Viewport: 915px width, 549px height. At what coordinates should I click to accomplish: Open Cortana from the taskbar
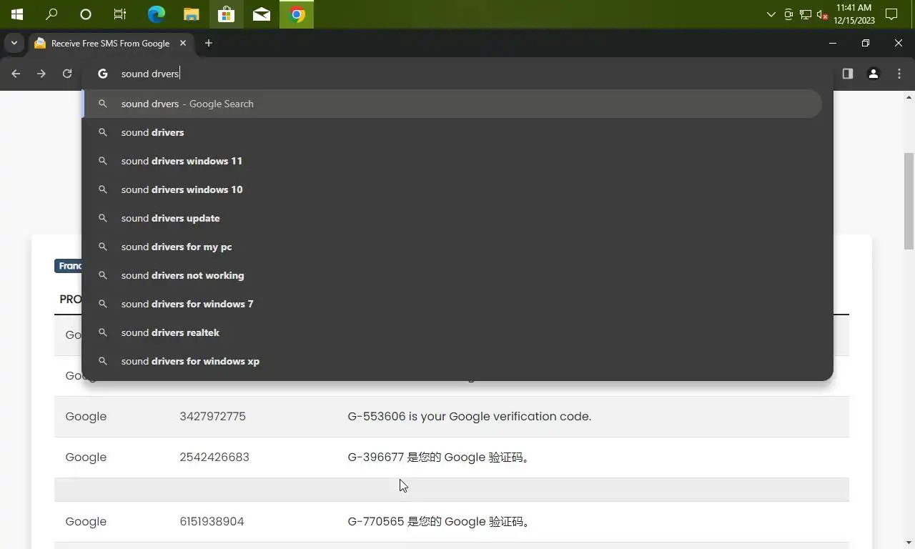tap(86, 14)
